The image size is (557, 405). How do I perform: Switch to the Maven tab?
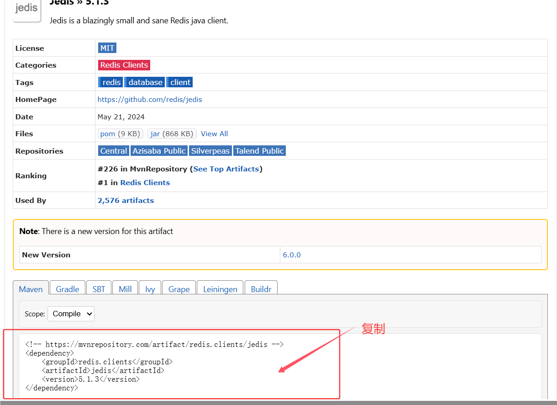[31, 289]
